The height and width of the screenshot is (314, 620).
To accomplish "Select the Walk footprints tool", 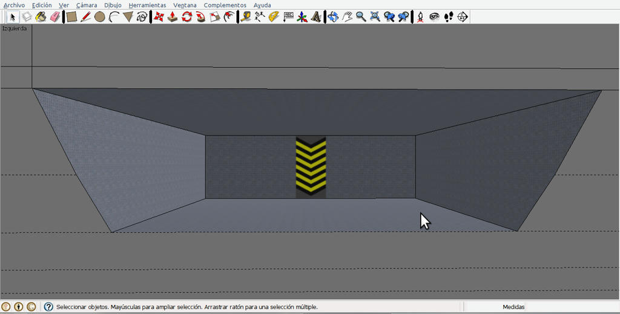I will tap(449, 16).
